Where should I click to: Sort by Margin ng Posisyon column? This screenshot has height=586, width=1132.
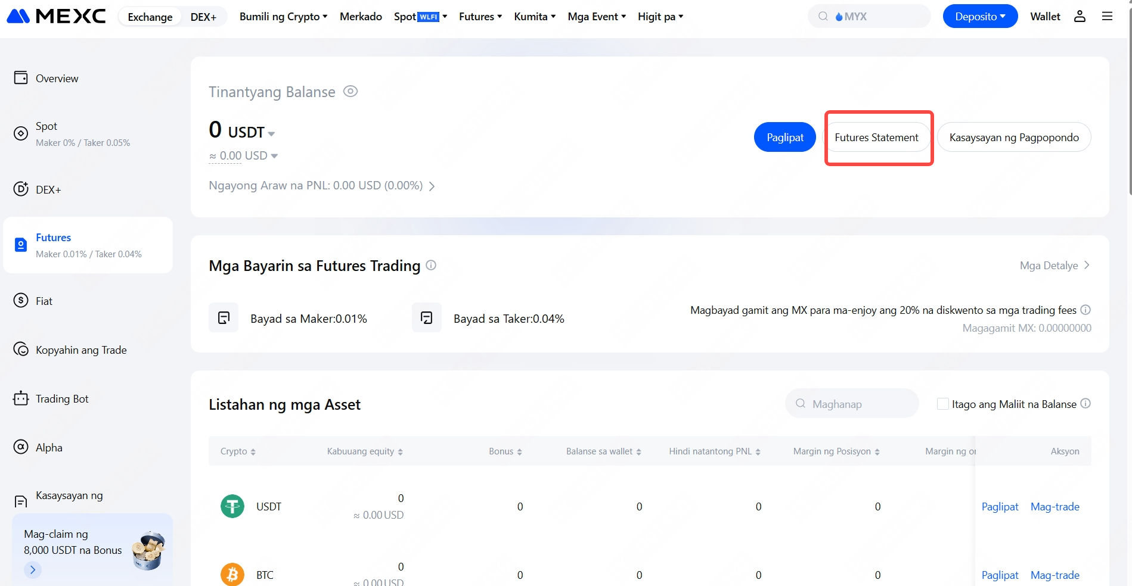tap(836, 451)
